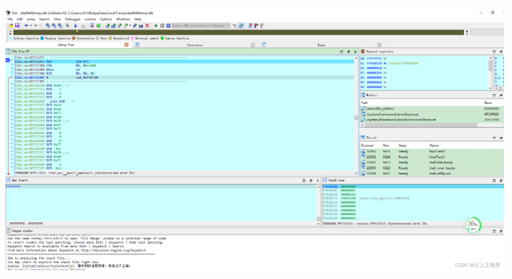The width and height of the screenshot is (512, 279).
Task: Open the View menu
Action: (x=57, y=19)
